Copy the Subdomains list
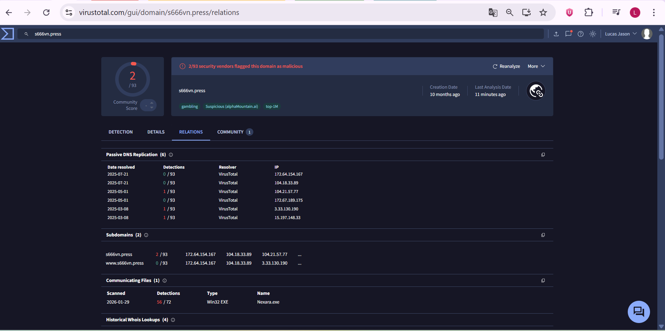Screen dimensions: 665x331 click(543, 235)
